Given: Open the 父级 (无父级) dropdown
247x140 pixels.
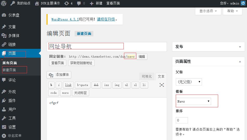Looking at the screenshot, I should (x=189, y=82).
